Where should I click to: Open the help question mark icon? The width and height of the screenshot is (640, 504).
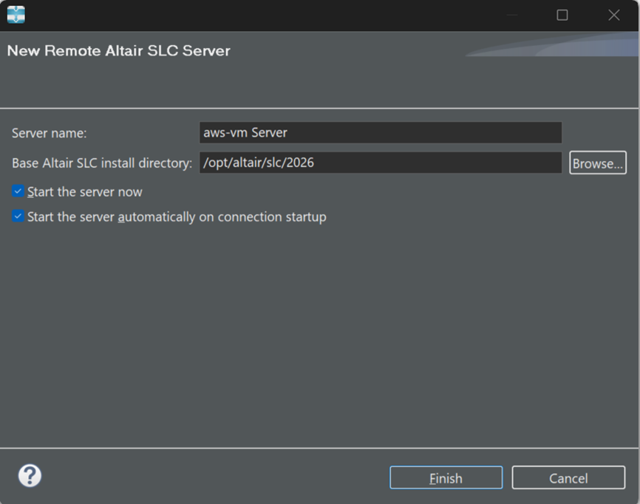click(30, 475)
